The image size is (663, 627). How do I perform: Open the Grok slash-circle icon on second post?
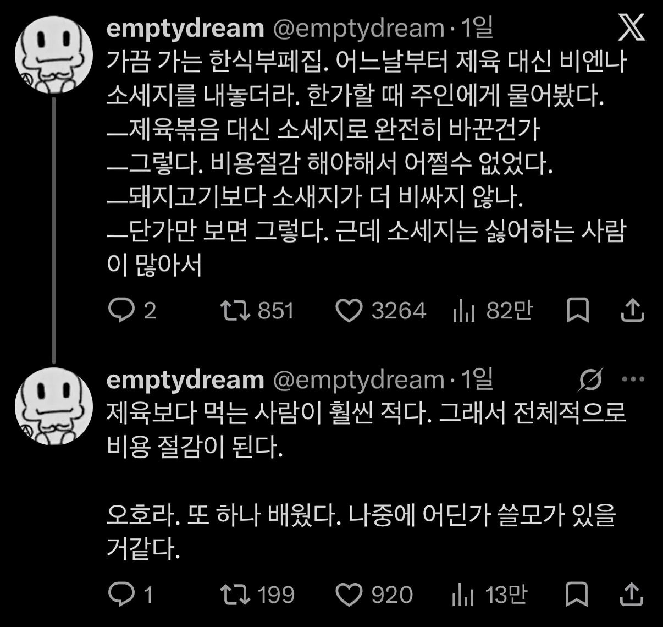pos(591,380)
